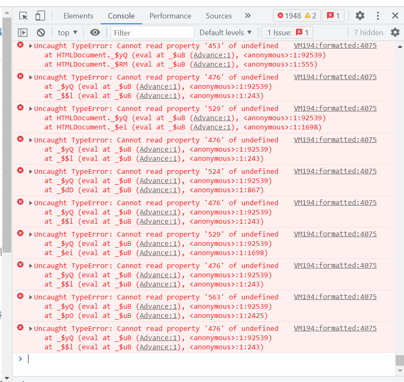Open VM194:formatted:4075 link of '524' error

[x=335, y=171]
